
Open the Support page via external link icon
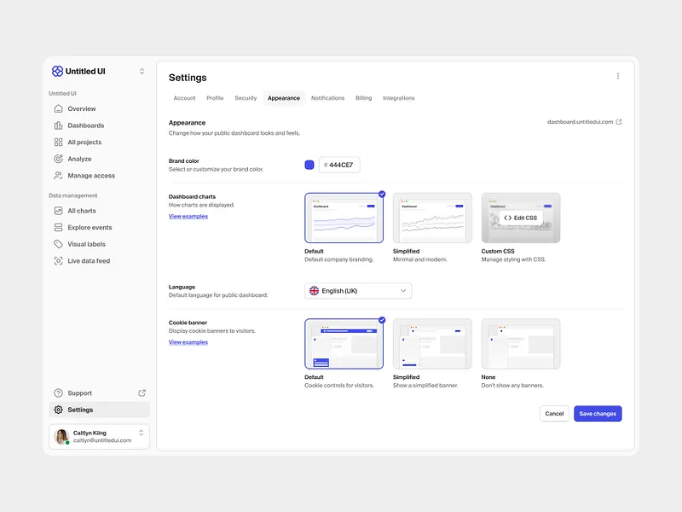142,393
